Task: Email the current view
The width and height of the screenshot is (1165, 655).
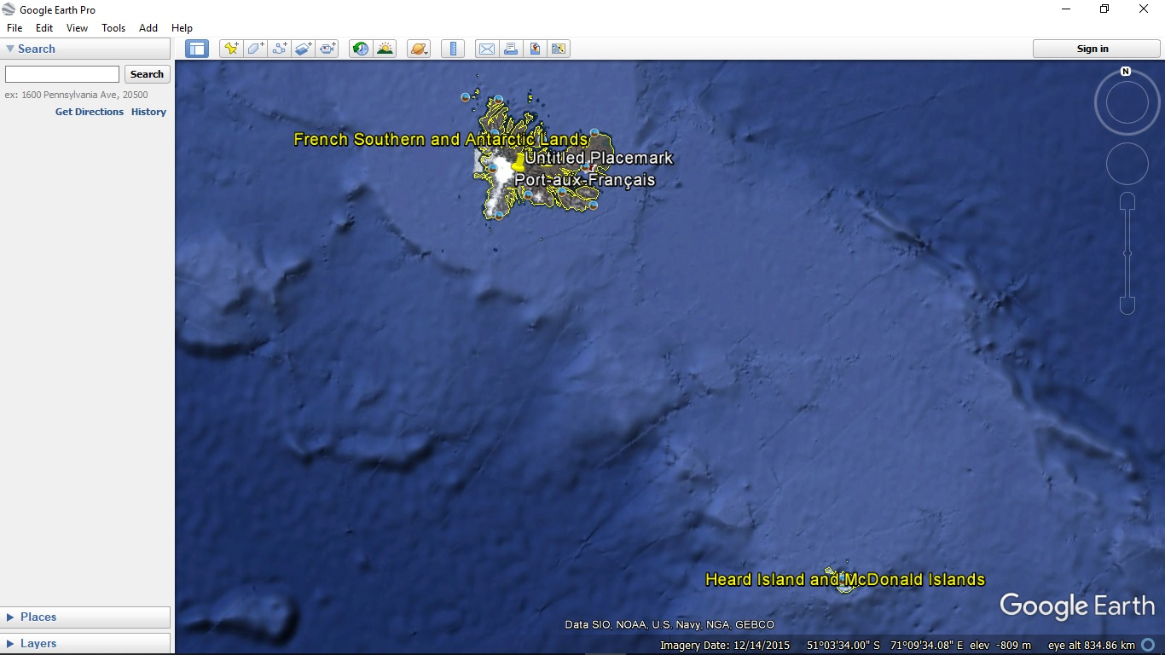Action: click(486, 49)
